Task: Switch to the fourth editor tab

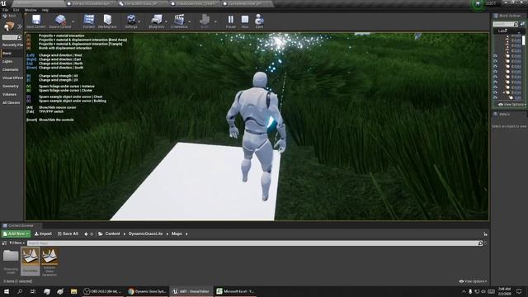Action: pos(195,3)
